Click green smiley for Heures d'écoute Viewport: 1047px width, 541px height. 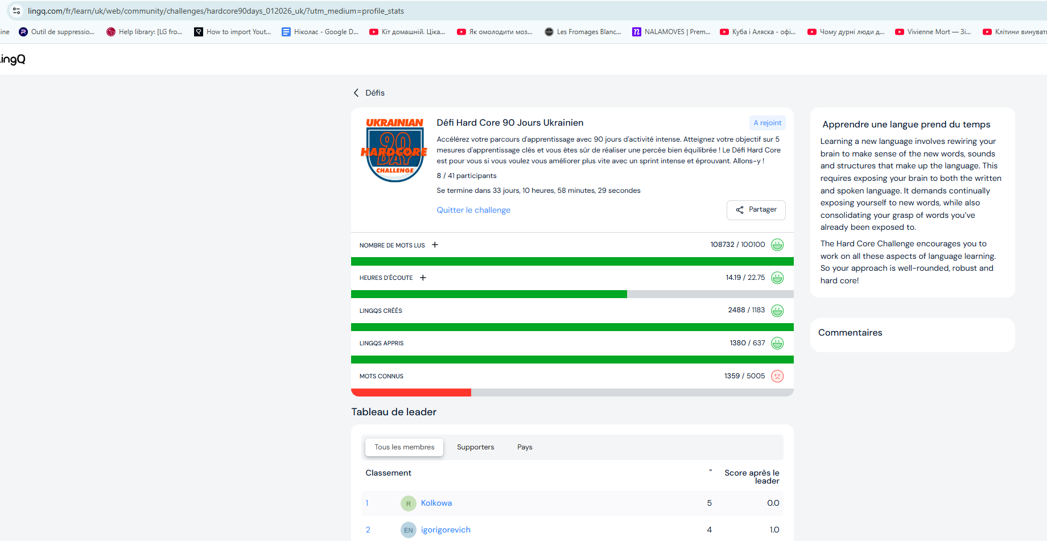tap(777, 278)
